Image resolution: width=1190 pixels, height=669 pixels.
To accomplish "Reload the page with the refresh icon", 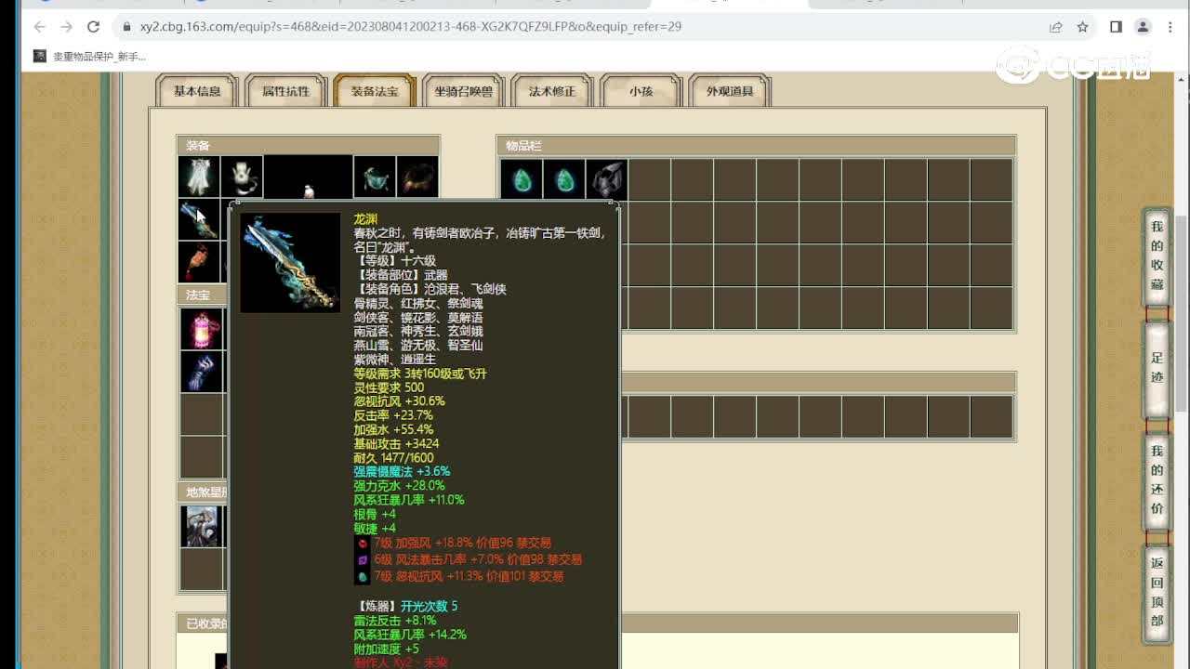I will pos(93,27).
